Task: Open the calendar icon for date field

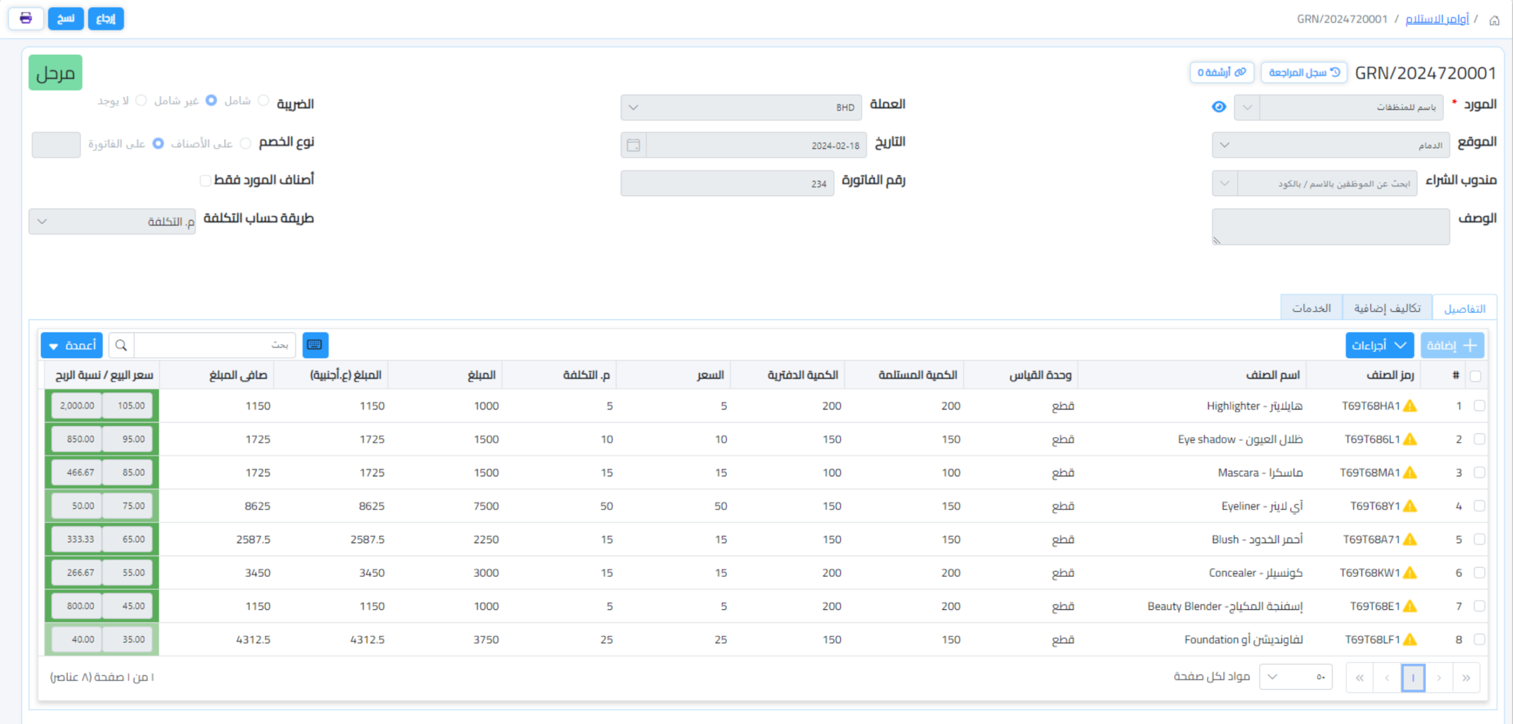Action: tap(633, 145)
